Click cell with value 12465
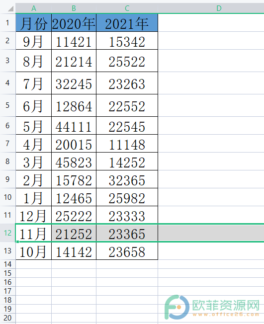This screenshot has height=324, width=264. click(x=74, y=197)
